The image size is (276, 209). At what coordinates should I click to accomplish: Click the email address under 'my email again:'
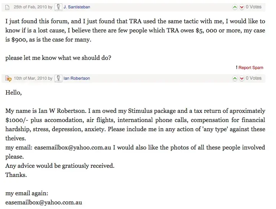point(44,203)
